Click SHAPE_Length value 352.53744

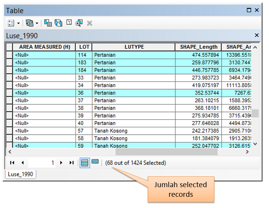click(207, 93)
